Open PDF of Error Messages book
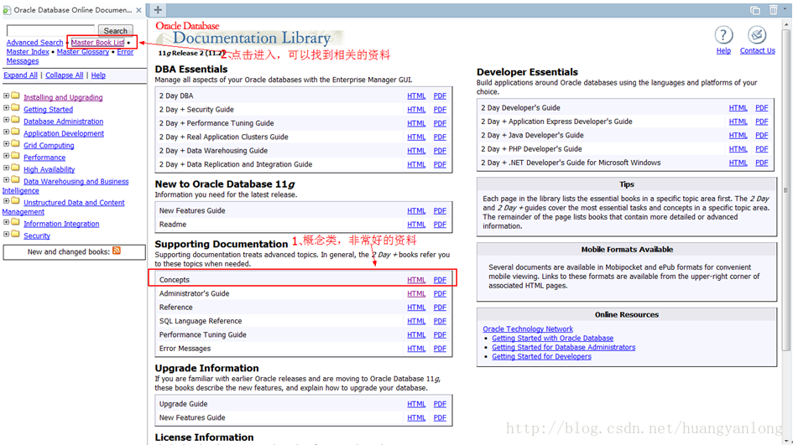Image resolution: width=793 pixels, height=445 pixels. (440, 349)
